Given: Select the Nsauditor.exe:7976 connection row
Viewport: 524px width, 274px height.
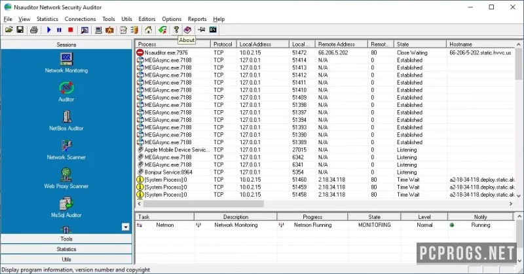Looking at the screenshot, I should 326,52.
